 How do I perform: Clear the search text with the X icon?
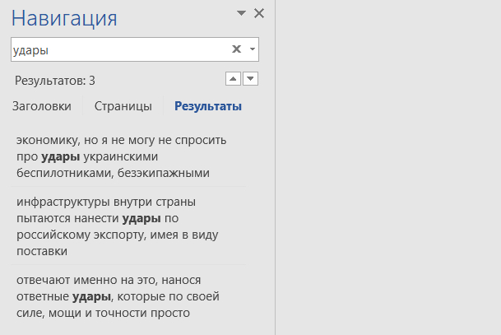point(236,49)
